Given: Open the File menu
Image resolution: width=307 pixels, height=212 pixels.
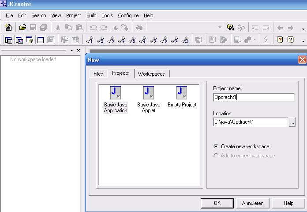Looking at the screenshot, I should point(9,15).
